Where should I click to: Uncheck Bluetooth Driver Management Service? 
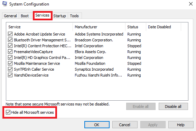pos(10,40)
